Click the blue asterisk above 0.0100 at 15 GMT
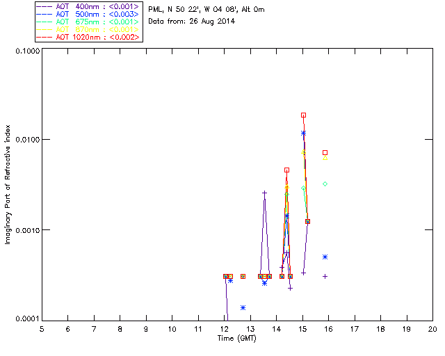This screenshot has width=445, height=356. pyautogui.click(x=303, y=133)
